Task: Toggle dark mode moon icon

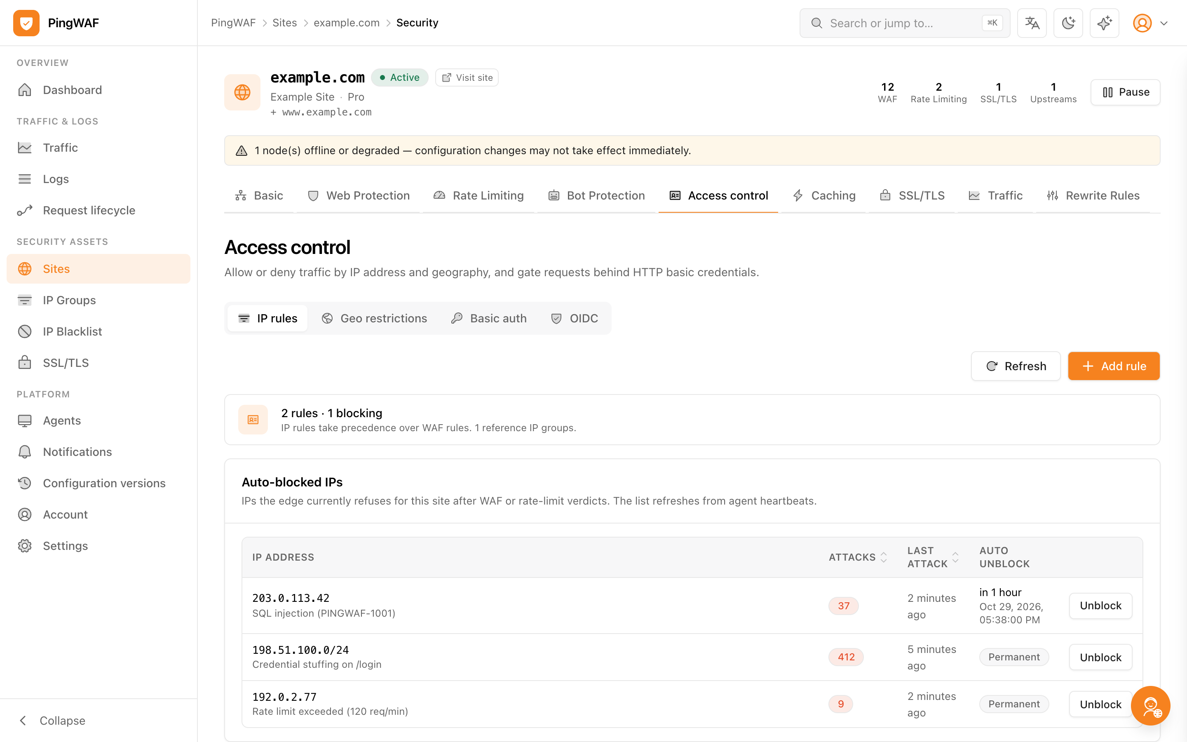Action: [x=1068, y=23]
